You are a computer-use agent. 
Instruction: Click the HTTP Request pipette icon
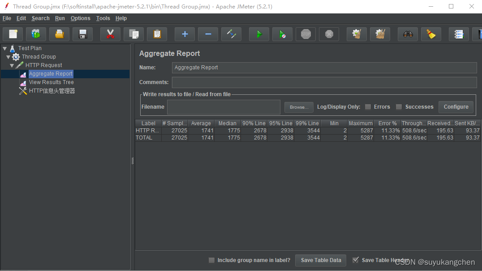coord(19,65)
